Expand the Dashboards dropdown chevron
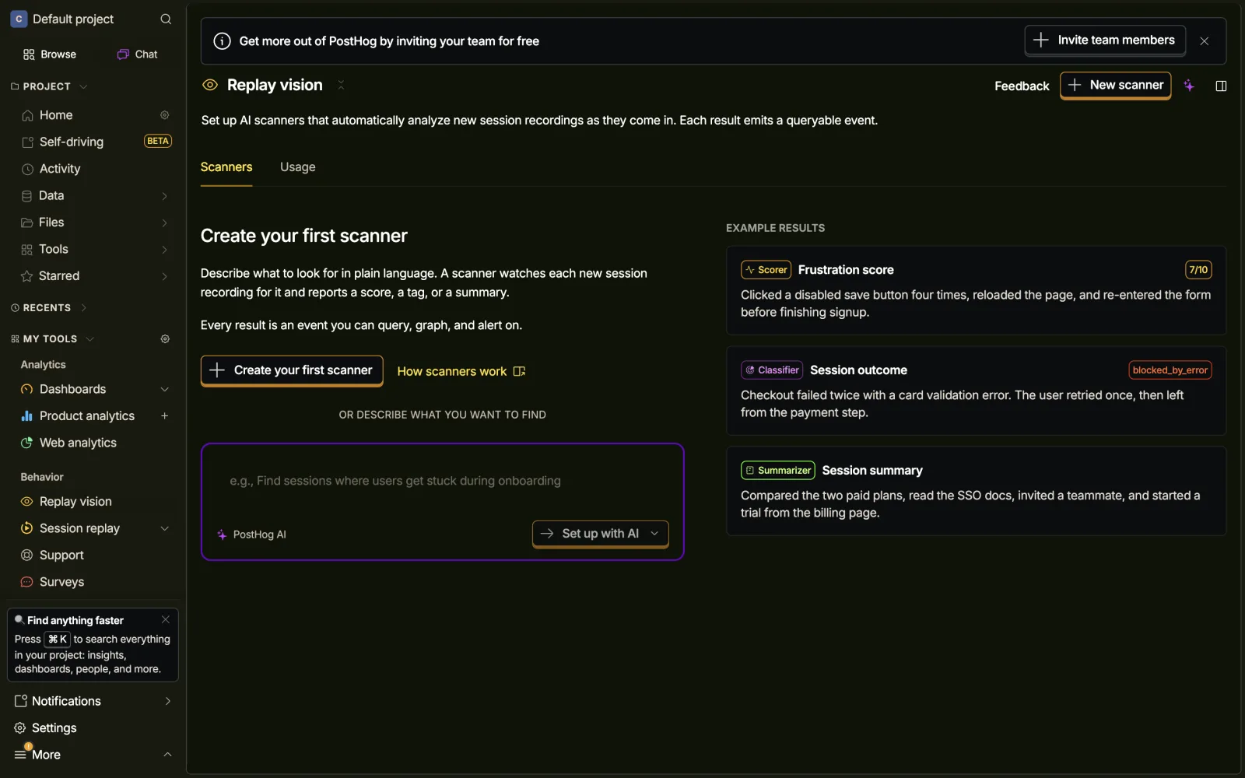 164,389
